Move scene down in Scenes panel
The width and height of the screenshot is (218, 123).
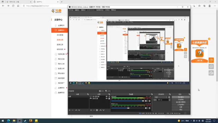coord(79,110)
